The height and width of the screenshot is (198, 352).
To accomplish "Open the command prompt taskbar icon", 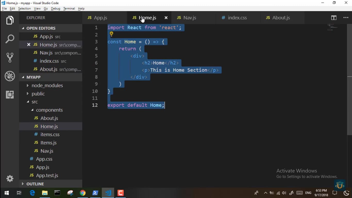I will [x=57, y=193].
